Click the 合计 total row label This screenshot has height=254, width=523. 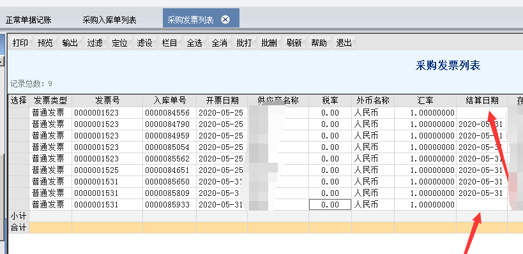[x=19, y=228]
